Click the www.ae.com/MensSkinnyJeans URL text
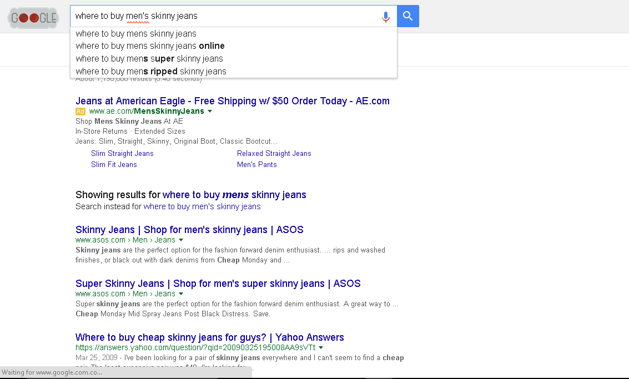The width and height of the screenshot is (629, 379). pyautogui.click(x=147, y=111)
